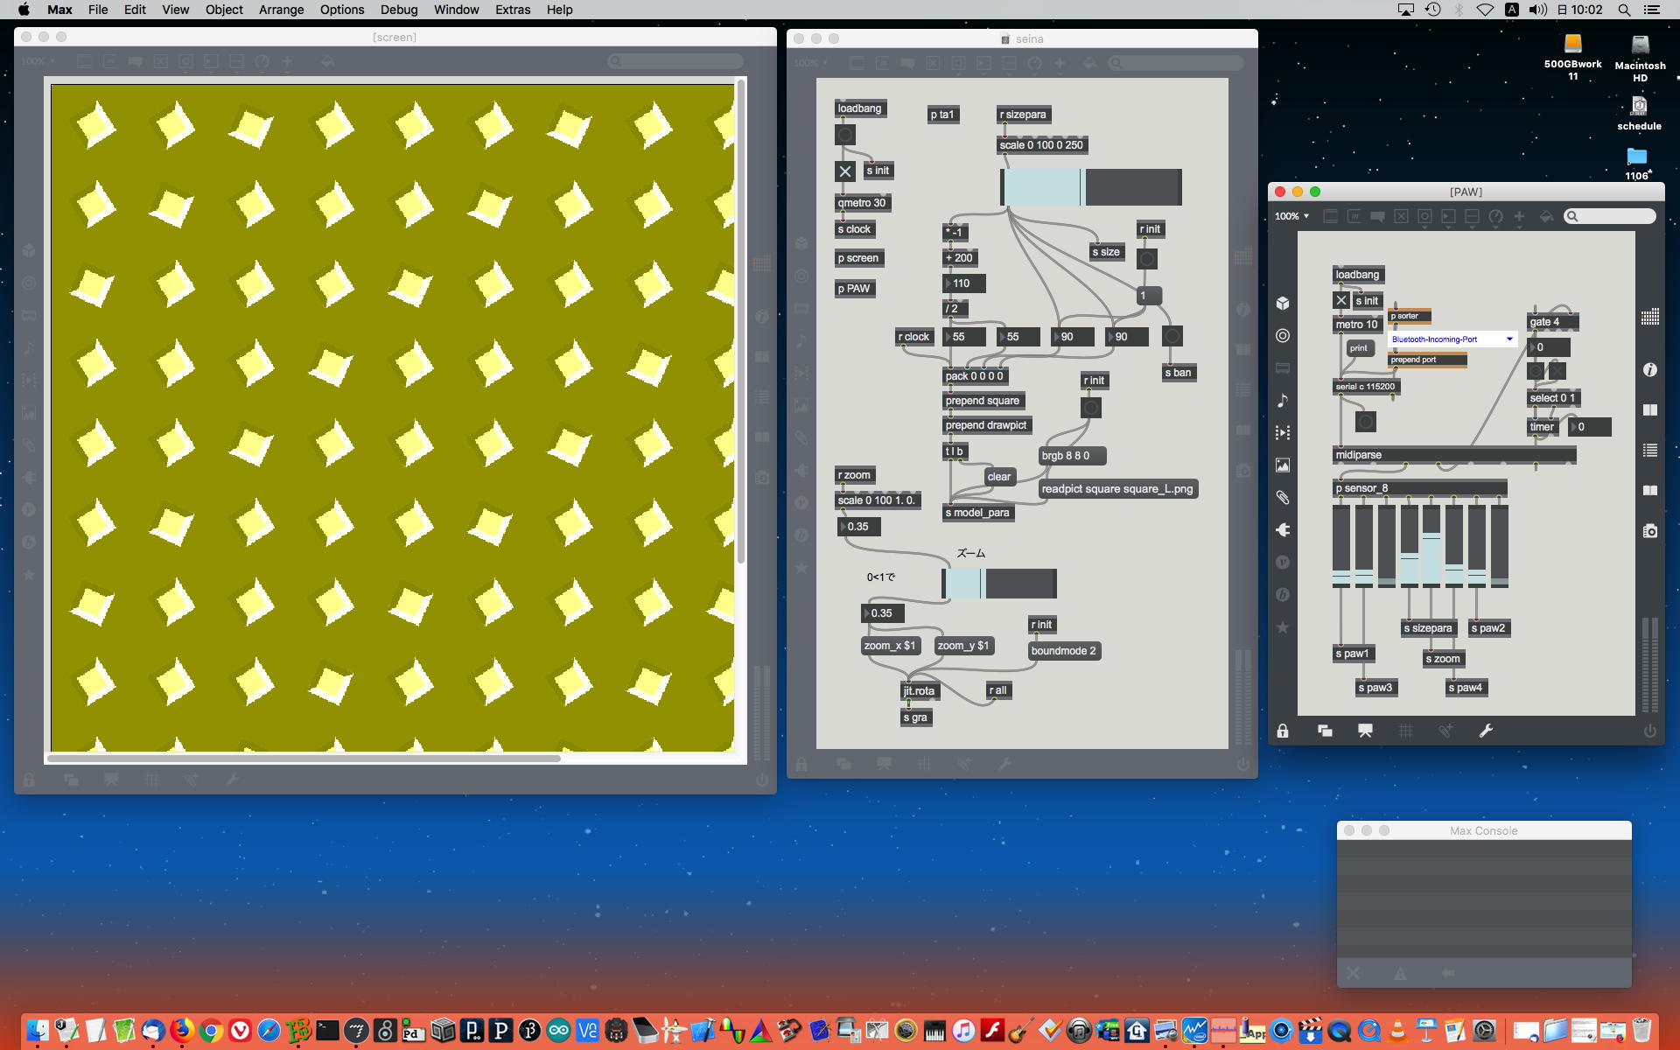The width and height of the screenshot is (1680, 1050).
Task: Open the 100% zoom dropdown in PAW window
Action: click(x=1291, y=216)
